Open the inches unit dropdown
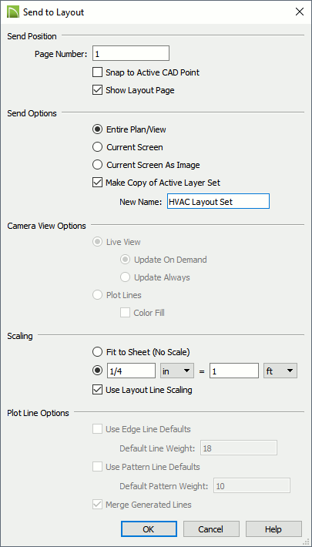The image size is (312, 547). coord(177,371)
